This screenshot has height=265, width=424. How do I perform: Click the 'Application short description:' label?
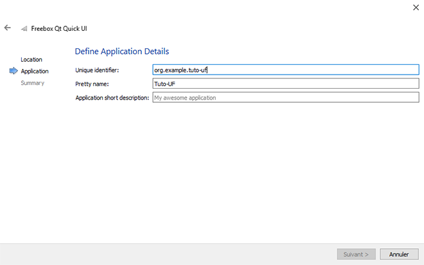(x=112, y=98)
